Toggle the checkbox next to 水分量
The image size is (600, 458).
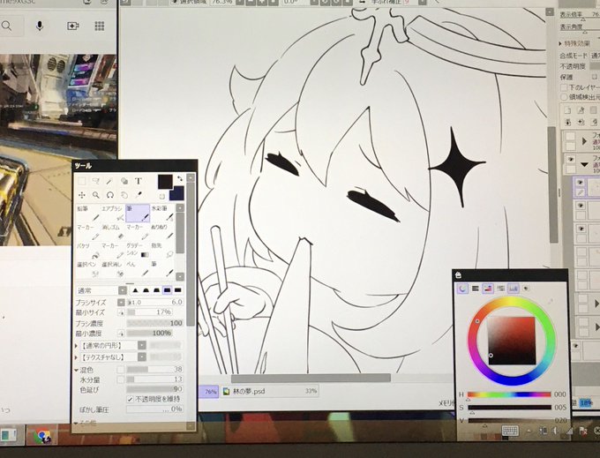coord(121,380)
